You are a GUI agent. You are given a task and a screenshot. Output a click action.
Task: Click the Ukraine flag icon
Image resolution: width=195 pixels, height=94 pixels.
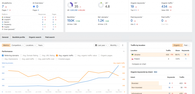pyautogui.click(x=133, y=55)
